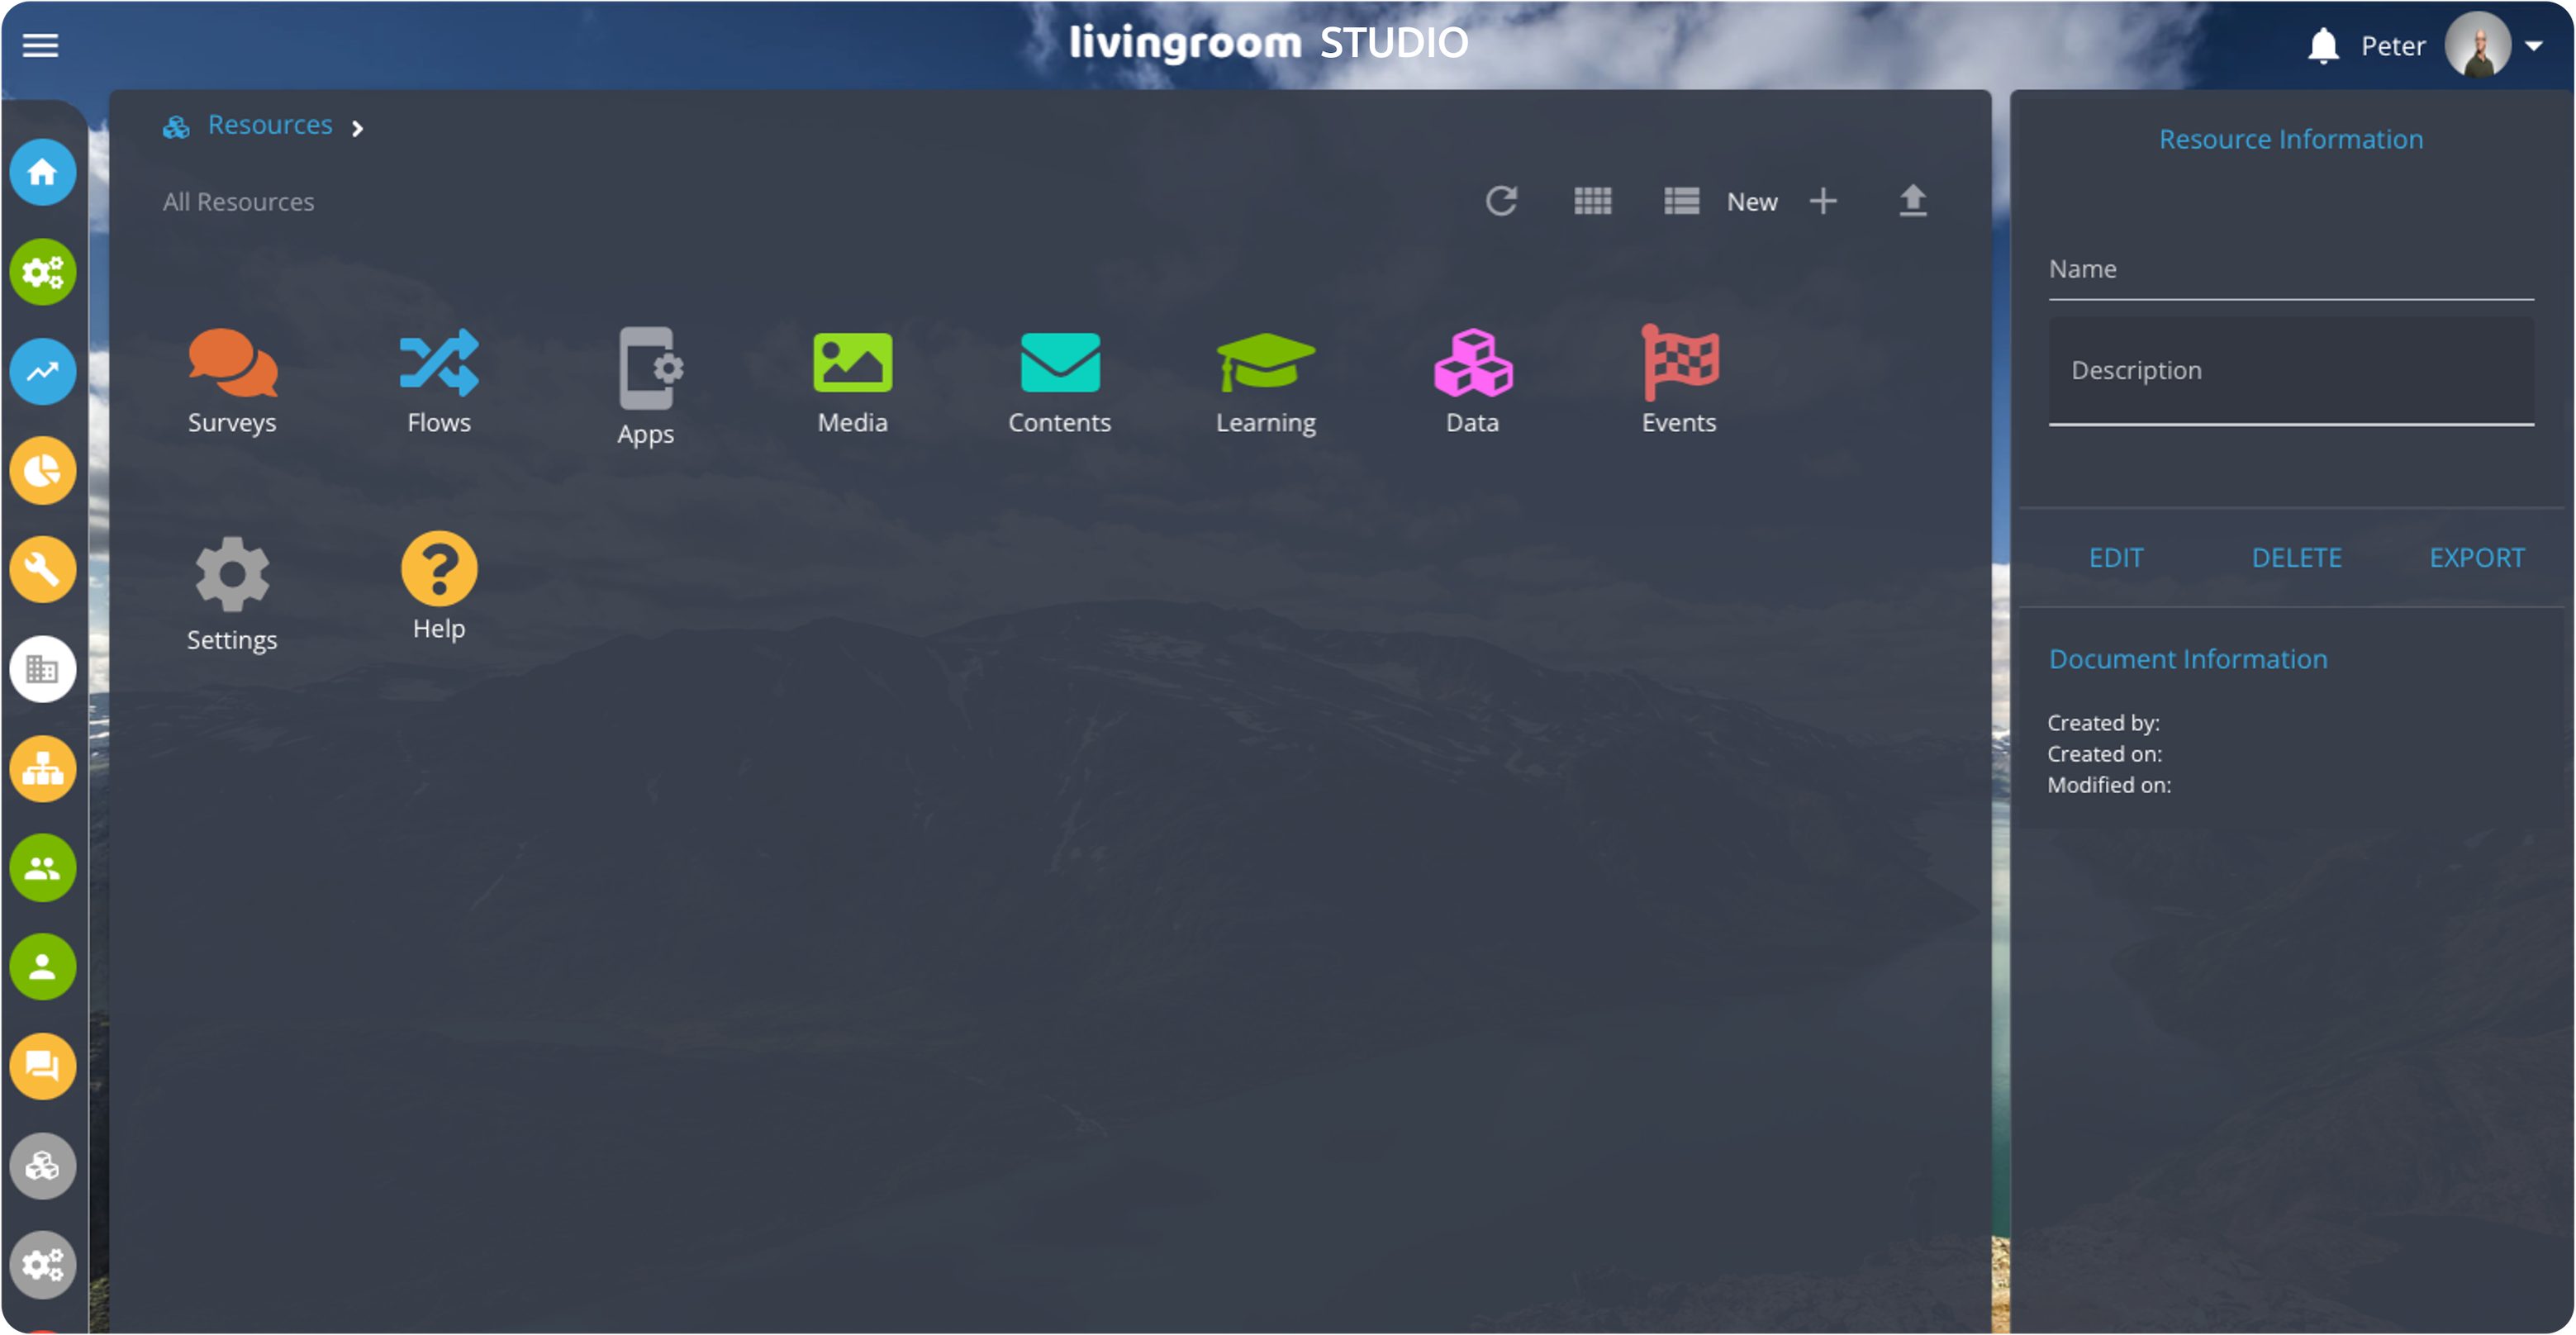The image size is (2576, 1335).
Task: Open the Events resource
Action: [1680, 381]
